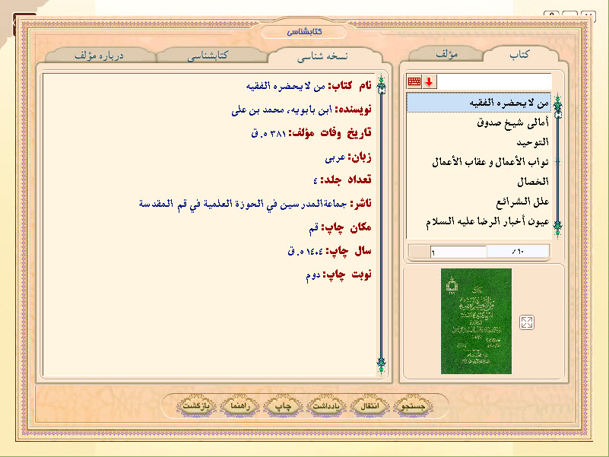Viewport: 609px width, 457px height.
Task: Click the book search input field
Action: pos(494,82)
